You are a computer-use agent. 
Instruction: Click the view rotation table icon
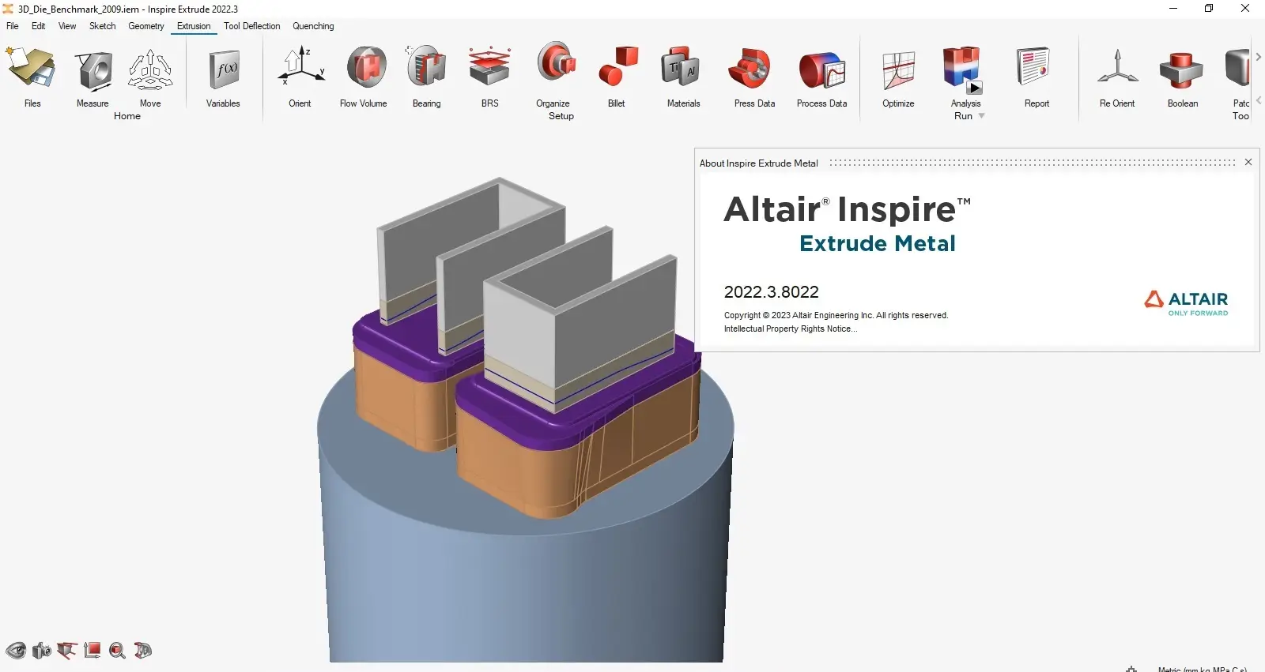pos(67,651)
